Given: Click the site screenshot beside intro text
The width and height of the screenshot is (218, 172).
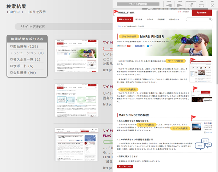Looking at the screenshot, I should click(201, 71).
